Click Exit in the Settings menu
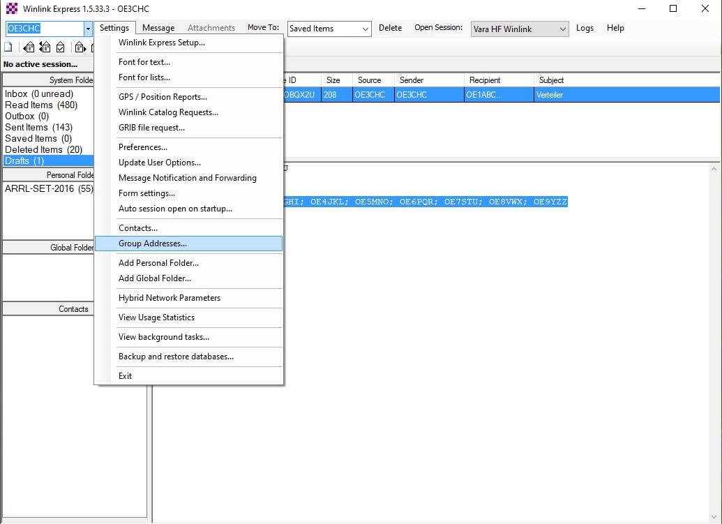The height and width of the screenshot is (524, 722). (189, 376)
